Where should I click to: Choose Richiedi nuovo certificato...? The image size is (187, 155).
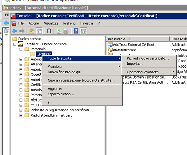pyautogui.click(x=148, y=58)
